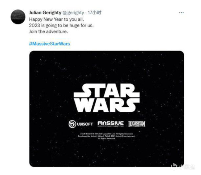Click the large Star Wars logo

pyautogui.click(x=107, y=98)
